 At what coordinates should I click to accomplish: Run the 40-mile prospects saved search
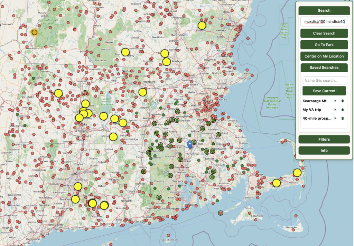[x=335, y=118]
